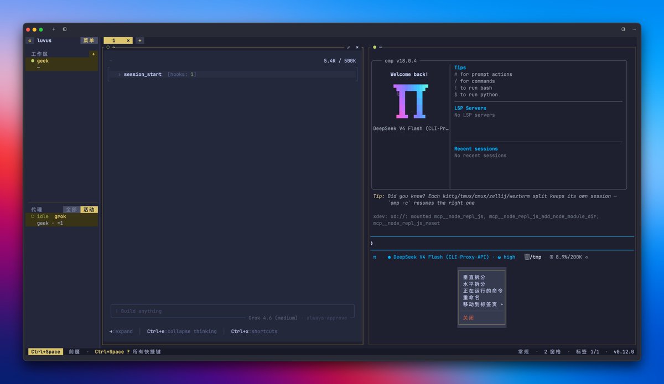Click the always-approve mode label
664x384 pixels.
click(x=328, y=318)
